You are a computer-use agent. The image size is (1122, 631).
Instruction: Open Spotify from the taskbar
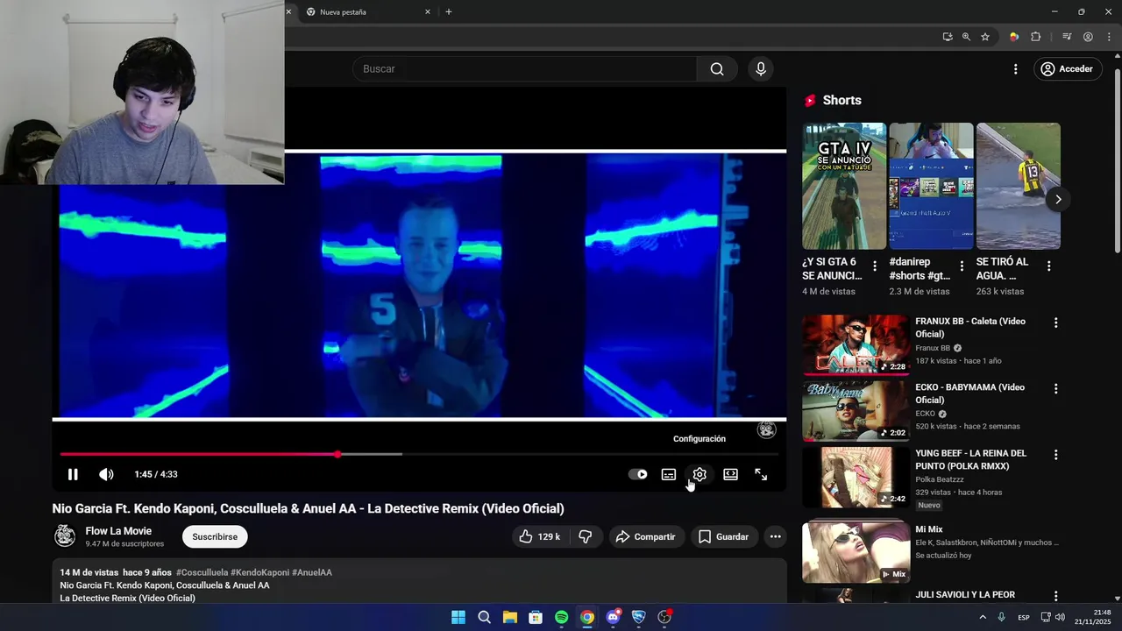coord(562,617)
